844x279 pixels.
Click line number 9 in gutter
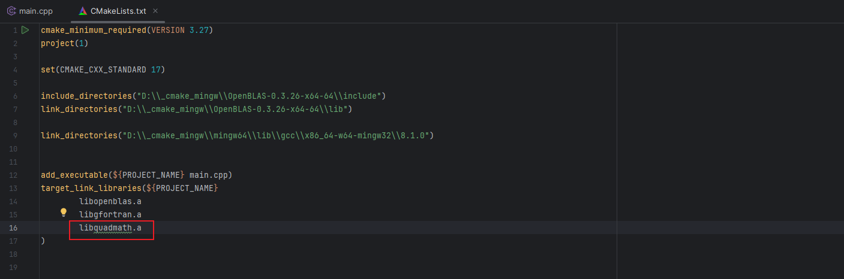click(x=14, y=136)
